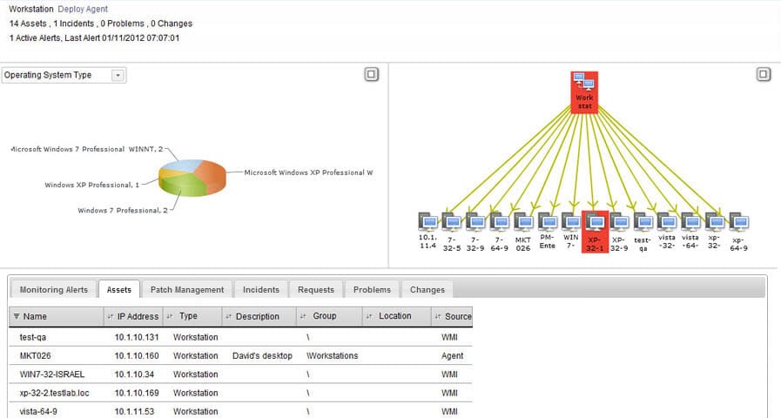Select the vista-64 computer node icon
The image size is (781, 418).
click(x=690, y=221)
